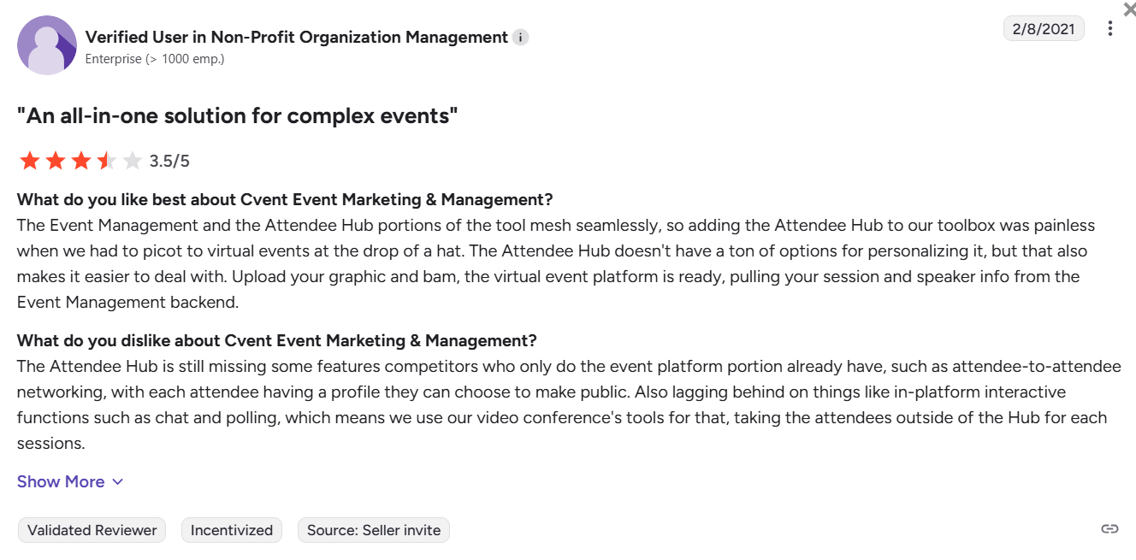Click the third filled rating star
Viewport: 1136px width, 560px height.
click(x=80, y=161)
